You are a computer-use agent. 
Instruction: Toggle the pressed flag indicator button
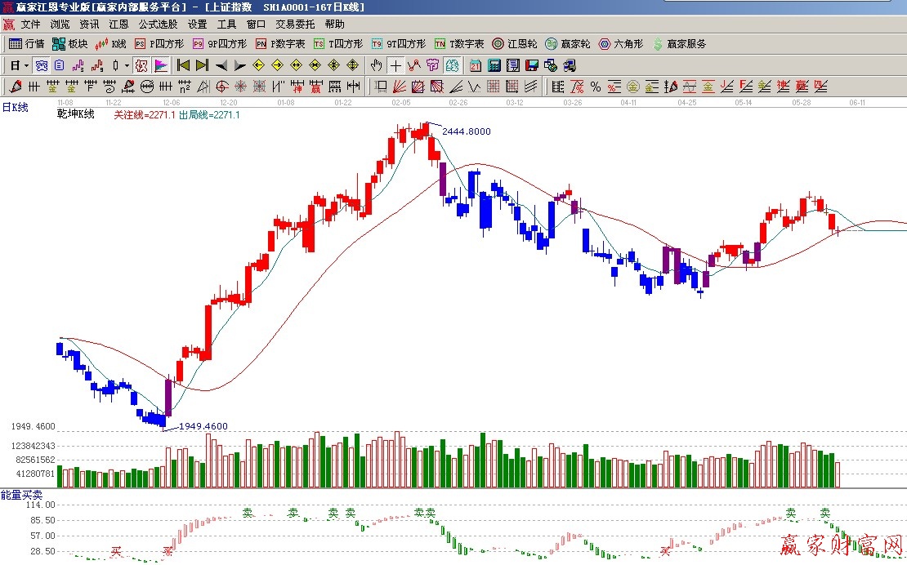(160, 65)
